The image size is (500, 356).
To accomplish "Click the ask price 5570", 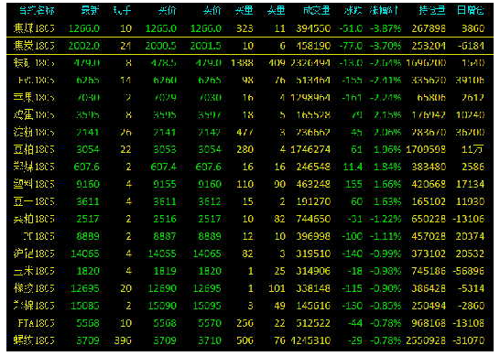I will (x=210, y=323).
